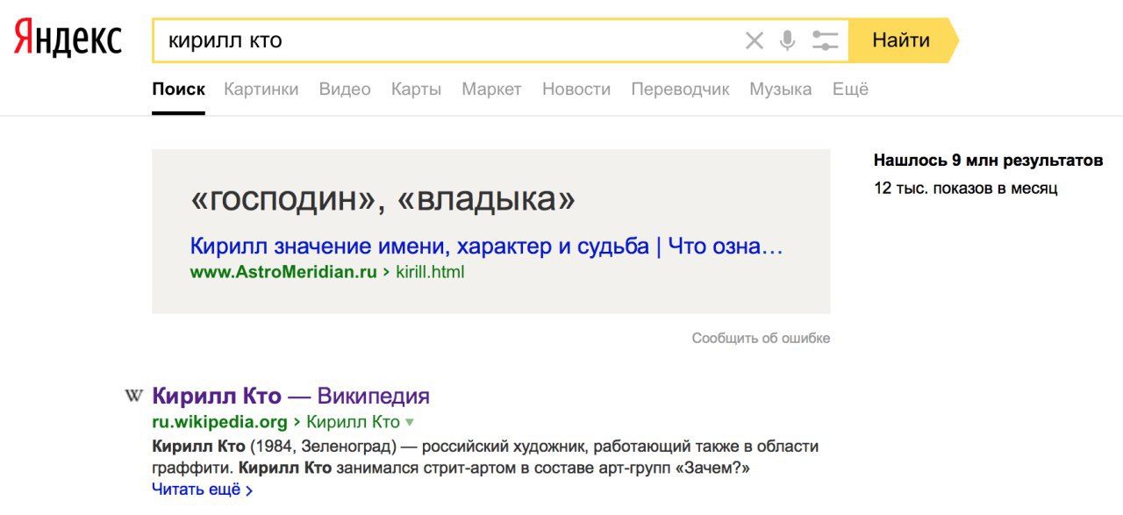Expand the Ещё services menu

pyautogui.click(x=850, y=89)
